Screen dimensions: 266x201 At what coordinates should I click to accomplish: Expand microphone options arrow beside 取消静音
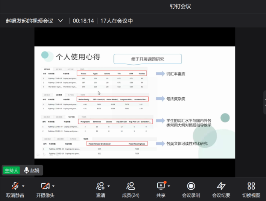(23, 186)
